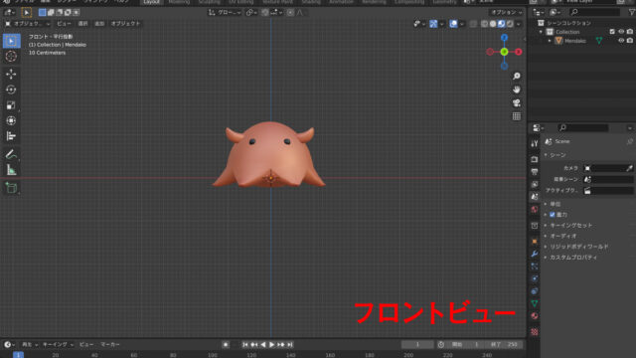Expand the リジッドボディワールド section
Viewport: 636px width, 358px height.
click(578, 247)
